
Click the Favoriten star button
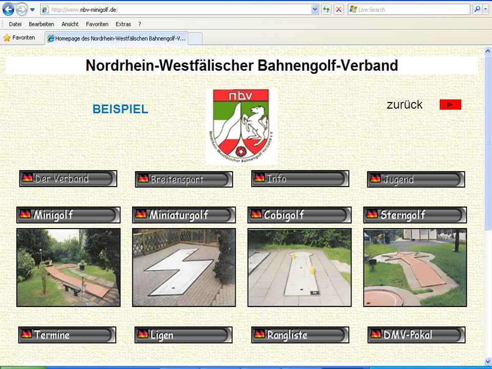[x=19, y=37]
